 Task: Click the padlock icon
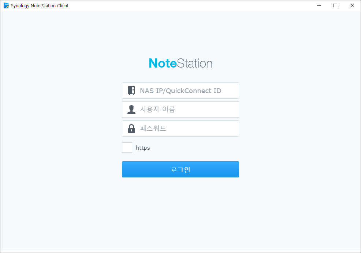(x=131, y=129)
